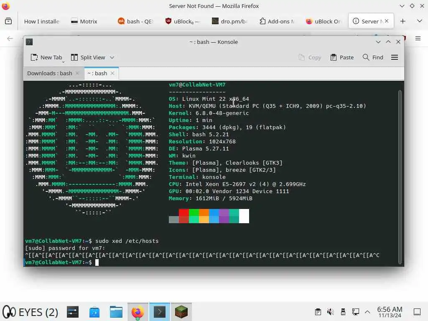Click the Paste button in Konsole
Viewport: 428px width, 321px height.
(x=342, y=57)
